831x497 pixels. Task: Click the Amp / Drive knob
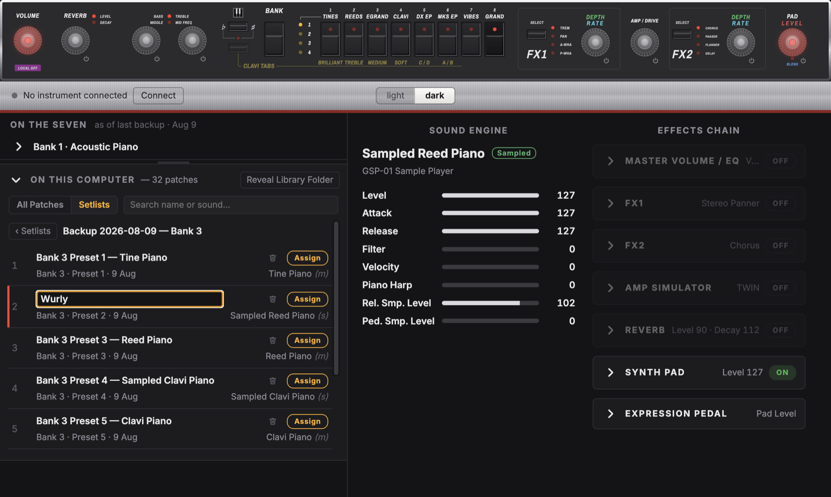tap(645, 42)
